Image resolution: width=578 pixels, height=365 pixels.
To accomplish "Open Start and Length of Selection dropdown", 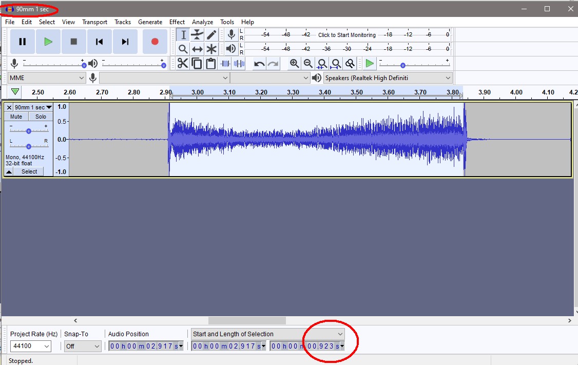I will [267, 334].
